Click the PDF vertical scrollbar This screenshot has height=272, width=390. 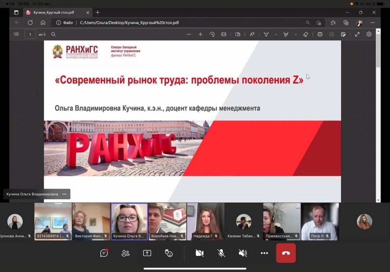378,114
